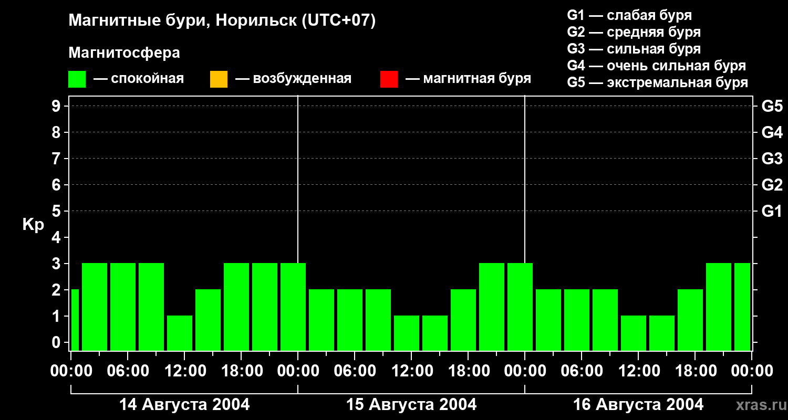Click the G2 label on the right axis

772,185
